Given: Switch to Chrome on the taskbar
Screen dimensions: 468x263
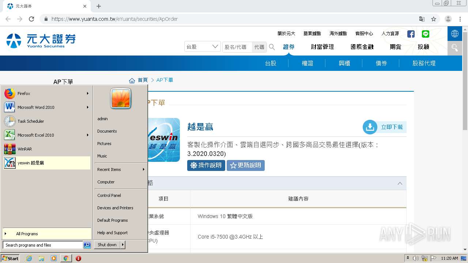Looking at the screenshot, I should pos(66,258).
